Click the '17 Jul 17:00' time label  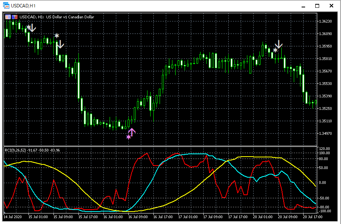click(x=238, y=217)
